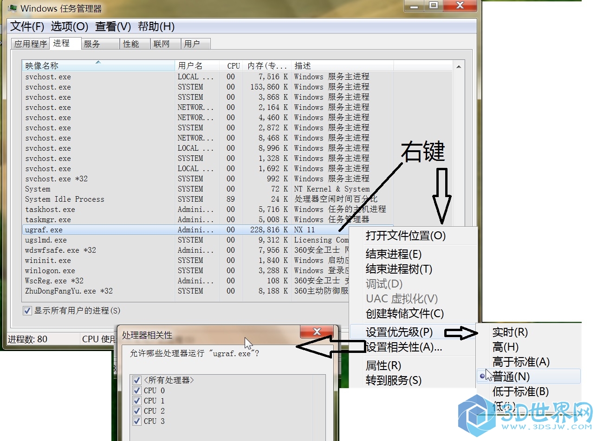Select the winlogon.exe process row
Image resolution: width=597 pixels, height=441 pixels.
(186, 271)
